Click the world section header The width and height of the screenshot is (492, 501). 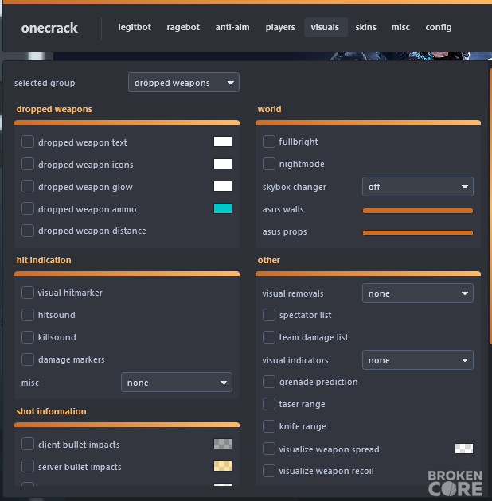point(269,109)
